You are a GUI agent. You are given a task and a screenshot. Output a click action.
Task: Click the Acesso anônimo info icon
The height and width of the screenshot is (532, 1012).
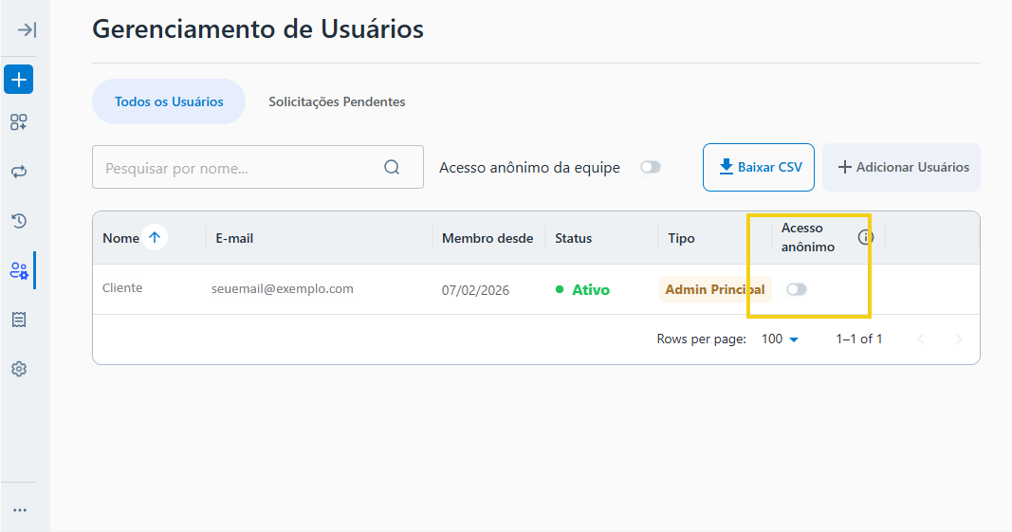tap(866, 238)
